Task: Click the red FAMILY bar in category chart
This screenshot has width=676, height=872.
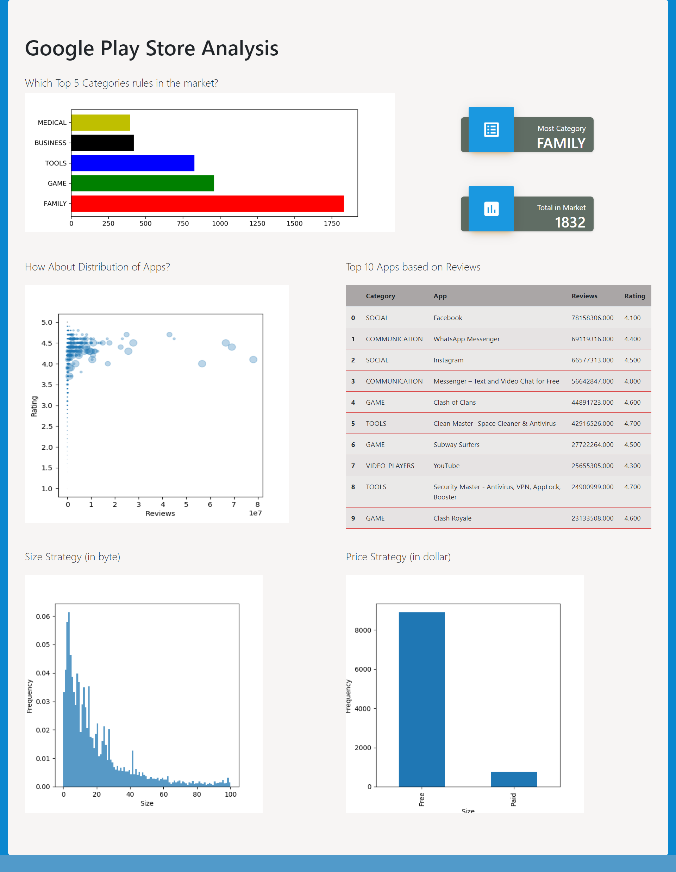Action: (x=207, y=204)
